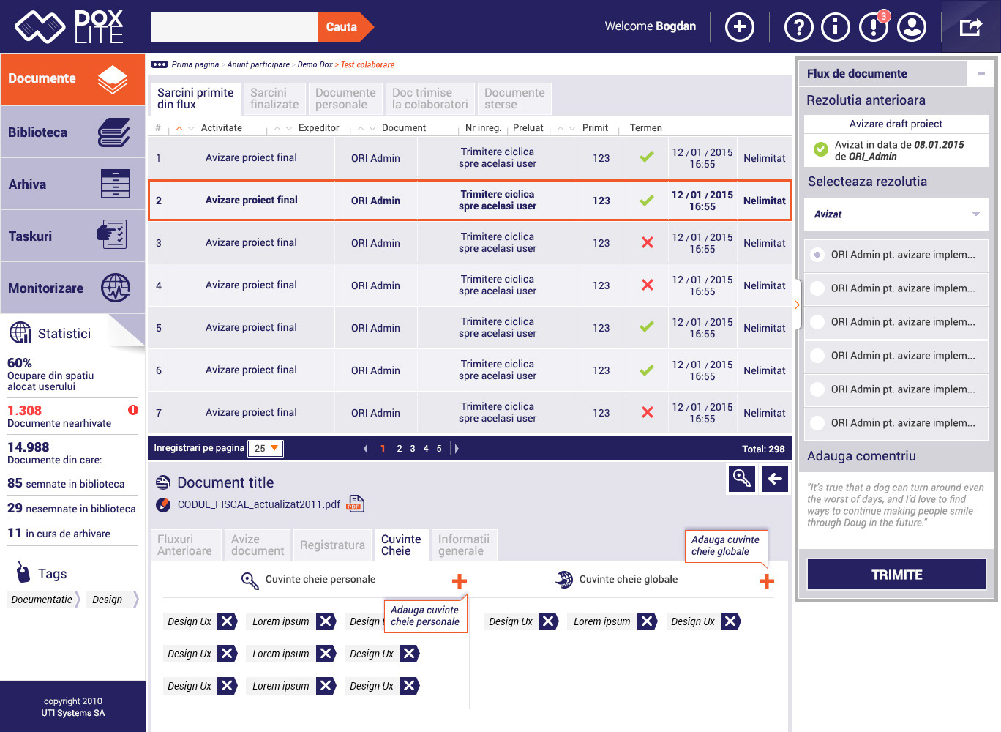Screen dimensions: 1001x732
Task: Click the Document title globe icon
Action: pos(164,482)
